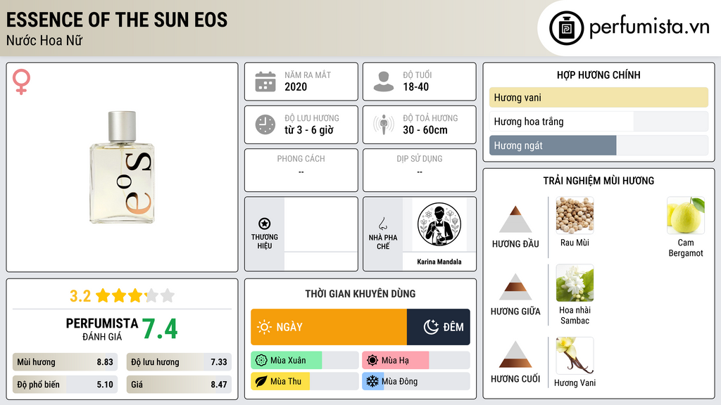
Task: Click the Hương vani accord bar
Action: (x=598, y=97)
